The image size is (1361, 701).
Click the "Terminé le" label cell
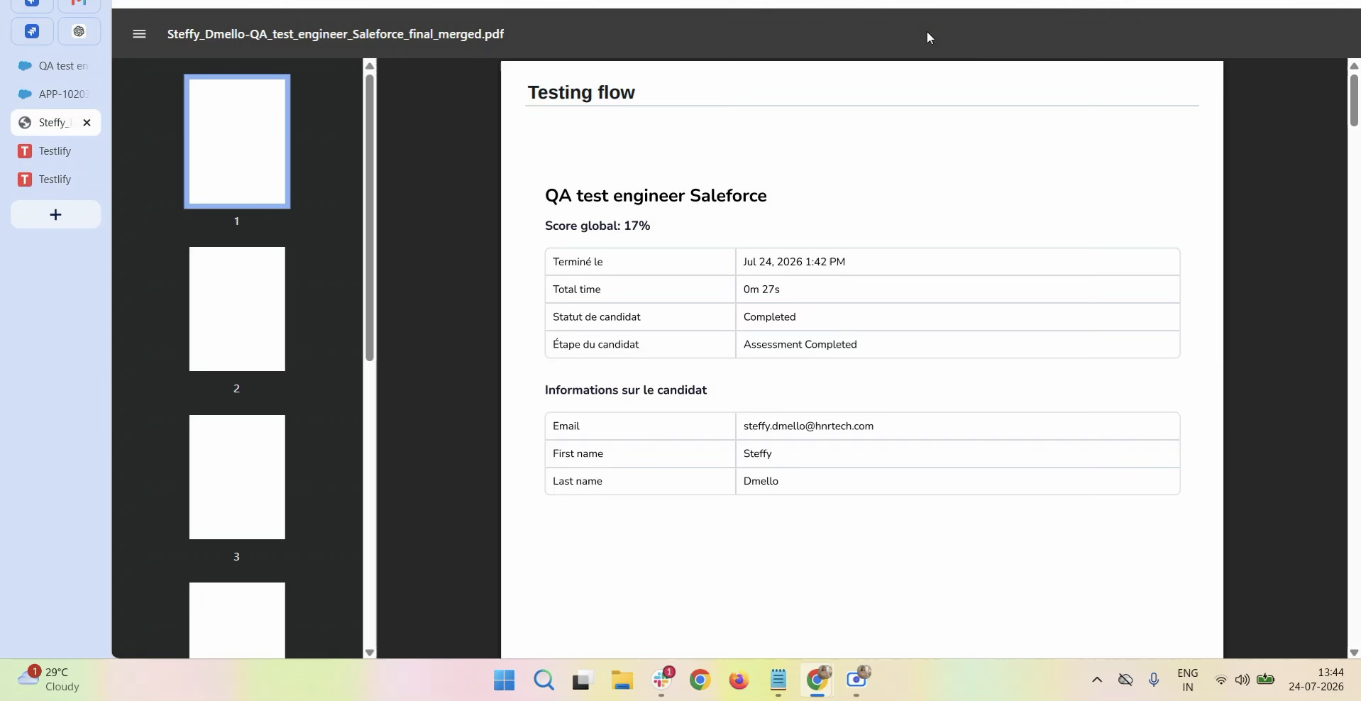pyautogui.click(x=640, y=262)
